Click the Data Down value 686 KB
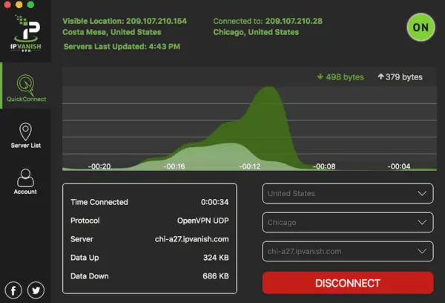Screen dimensions: 445x303 [215, 276]
